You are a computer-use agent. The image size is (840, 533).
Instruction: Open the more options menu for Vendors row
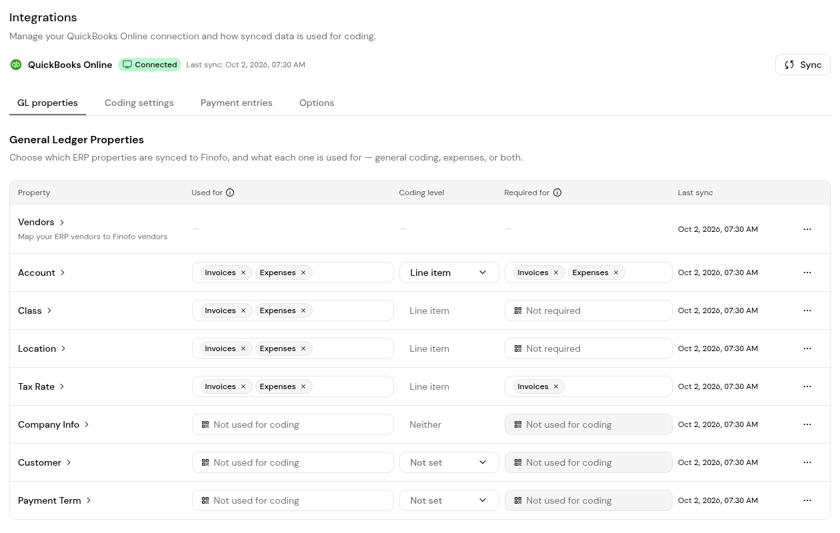(807, 229)
